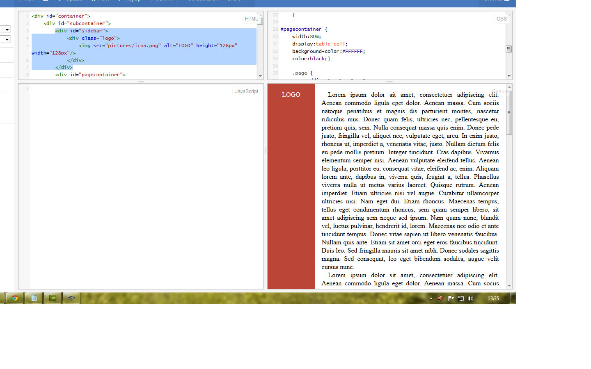Screen dimensions: 591x369
Task: Click the HTML panel scrollbar down arrow
Action: tap(260, 76)
